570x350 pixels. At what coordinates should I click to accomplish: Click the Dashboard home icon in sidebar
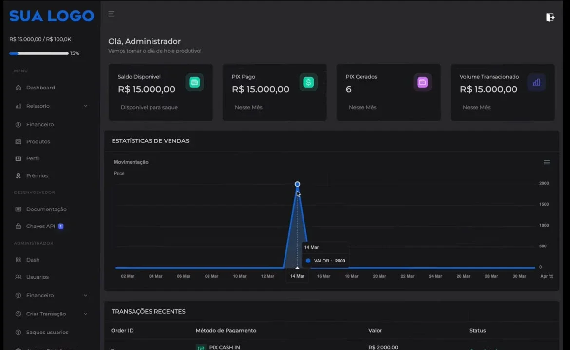18,87
